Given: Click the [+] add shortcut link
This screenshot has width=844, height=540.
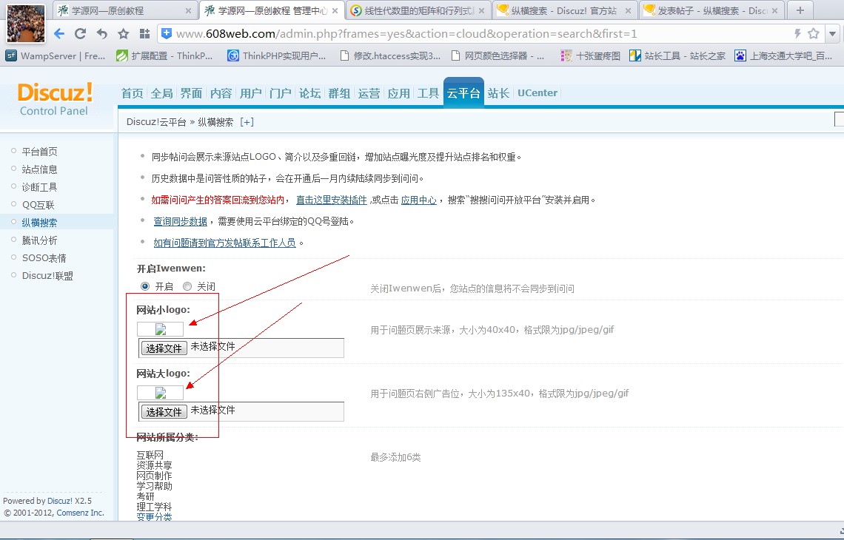Looking at the screenshot, I should pos(247,122).
